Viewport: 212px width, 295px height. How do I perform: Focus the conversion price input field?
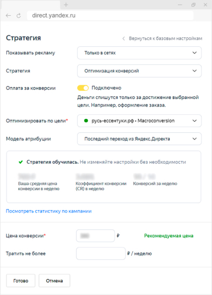point(95,236)
